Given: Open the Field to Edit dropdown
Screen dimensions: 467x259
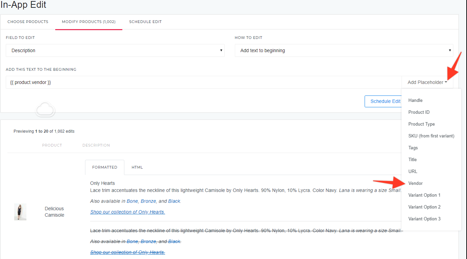Looking at the screenshot, I should click(x=115, y=50).
